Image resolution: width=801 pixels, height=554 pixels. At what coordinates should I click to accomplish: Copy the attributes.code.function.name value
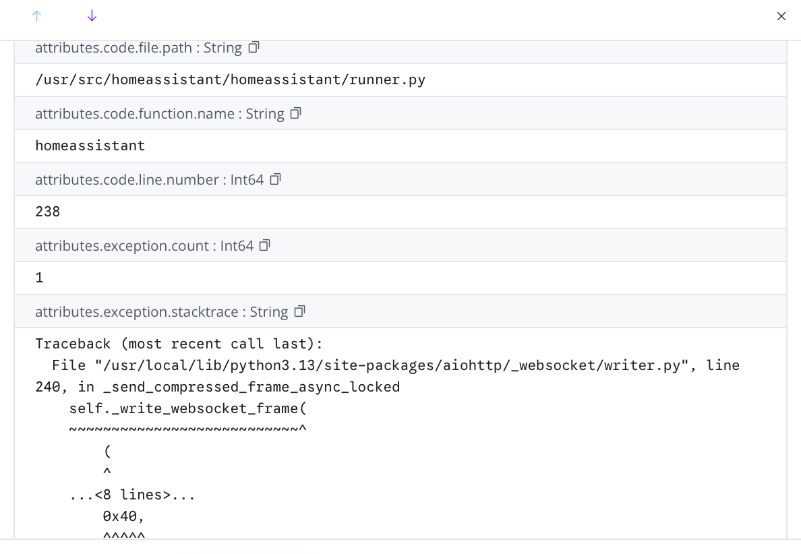click(x=295, y=113)
